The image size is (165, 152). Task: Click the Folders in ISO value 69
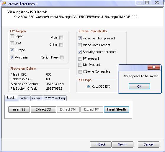(x=48, y=79)
